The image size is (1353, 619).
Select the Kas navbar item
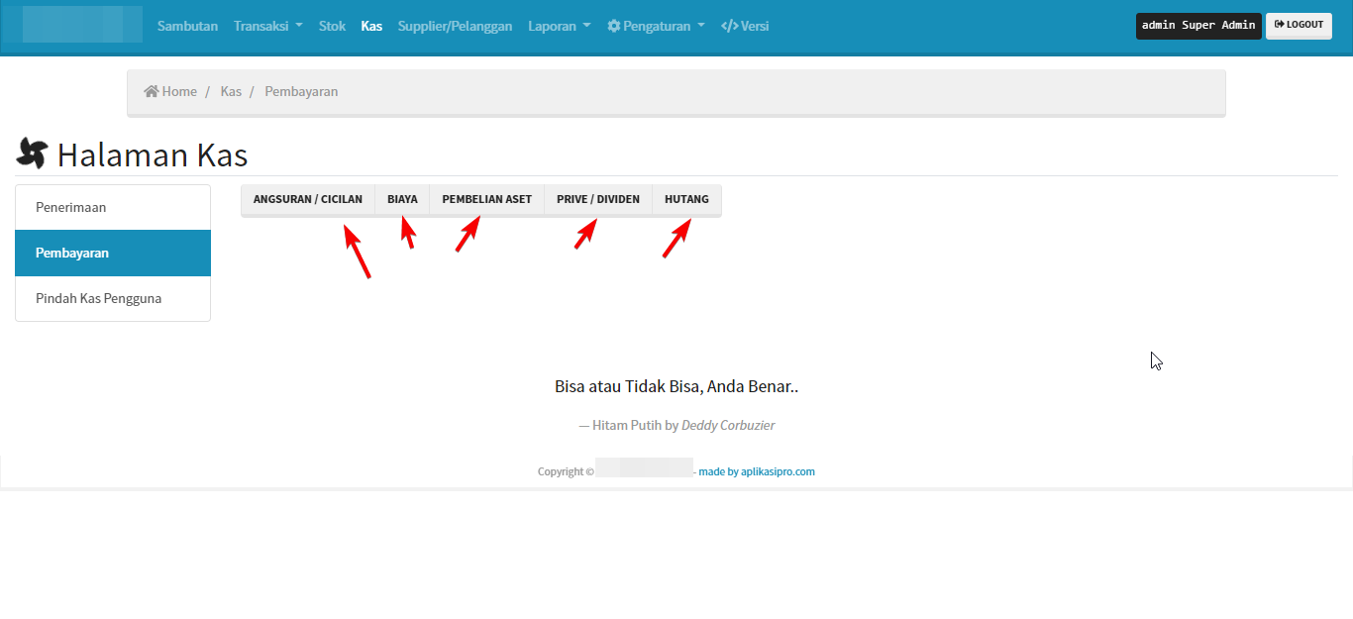pyautogui.click(x=371, y=26)
